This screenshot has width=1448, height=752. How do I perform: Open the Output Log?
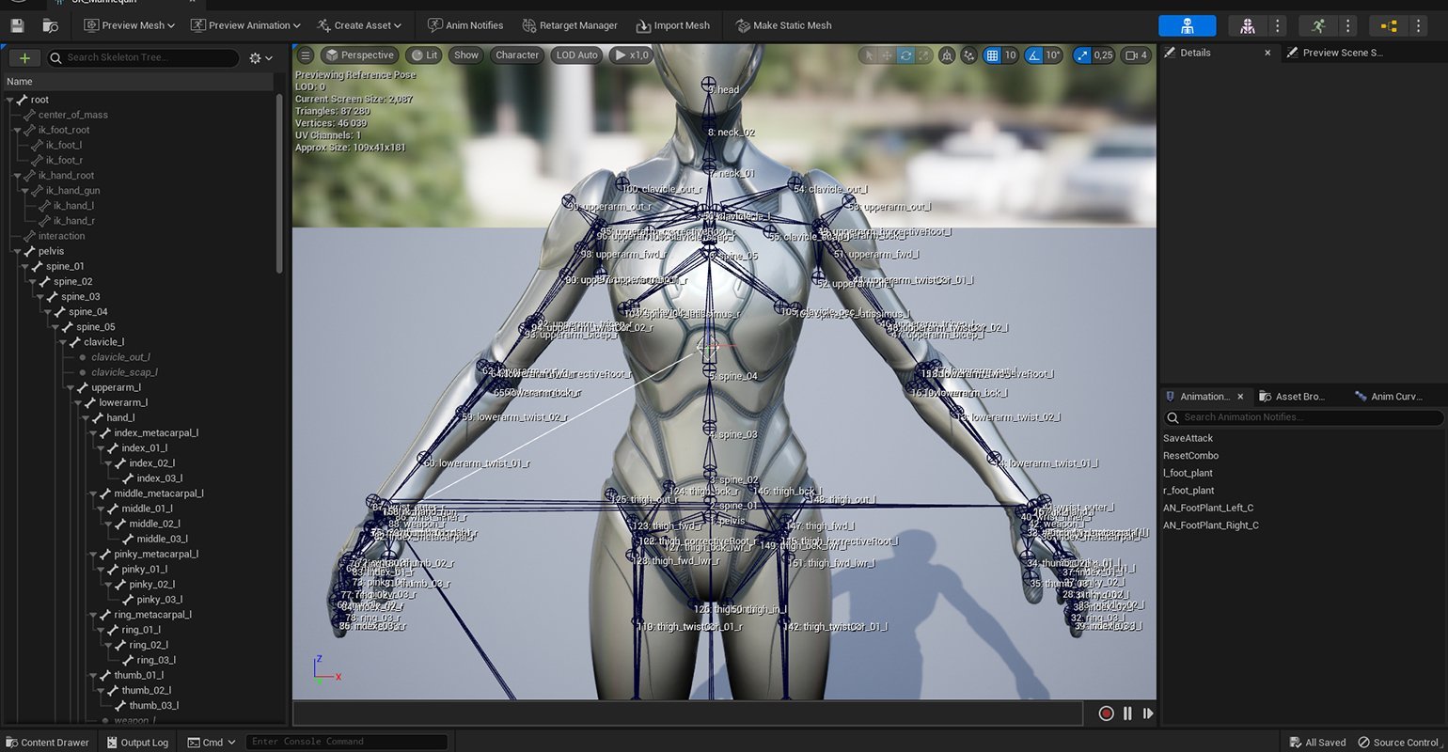coord(137,742)
